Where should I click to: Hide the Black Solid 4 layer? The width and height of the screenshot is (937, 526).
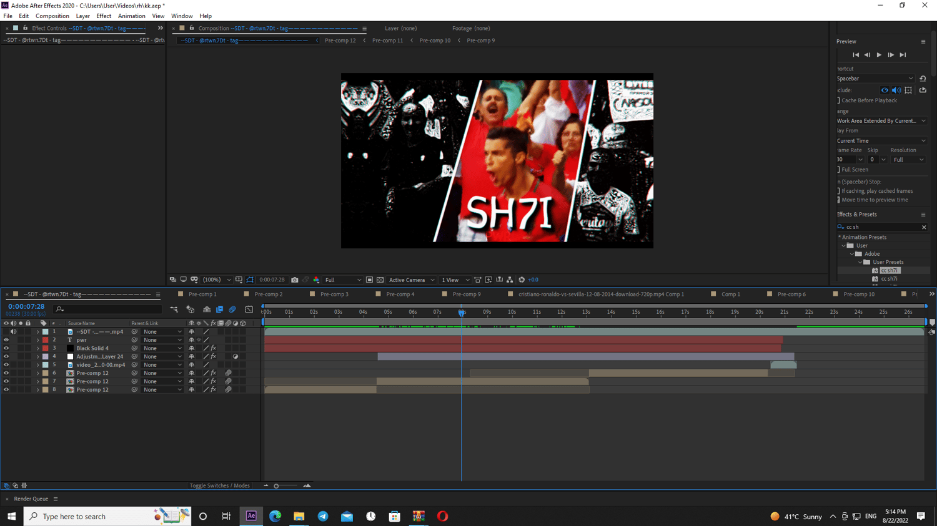tap(6, 348)
